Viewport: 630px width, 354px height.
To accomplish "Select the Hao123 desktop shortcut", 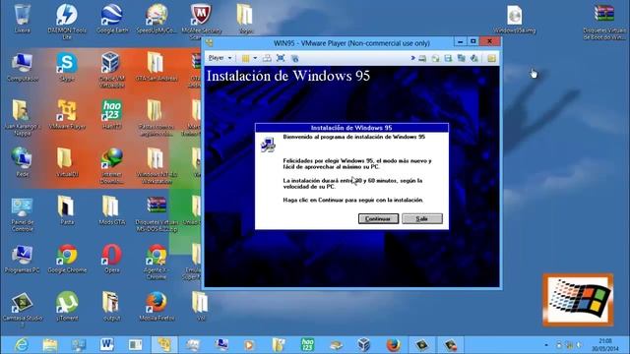I will (111, 115).
